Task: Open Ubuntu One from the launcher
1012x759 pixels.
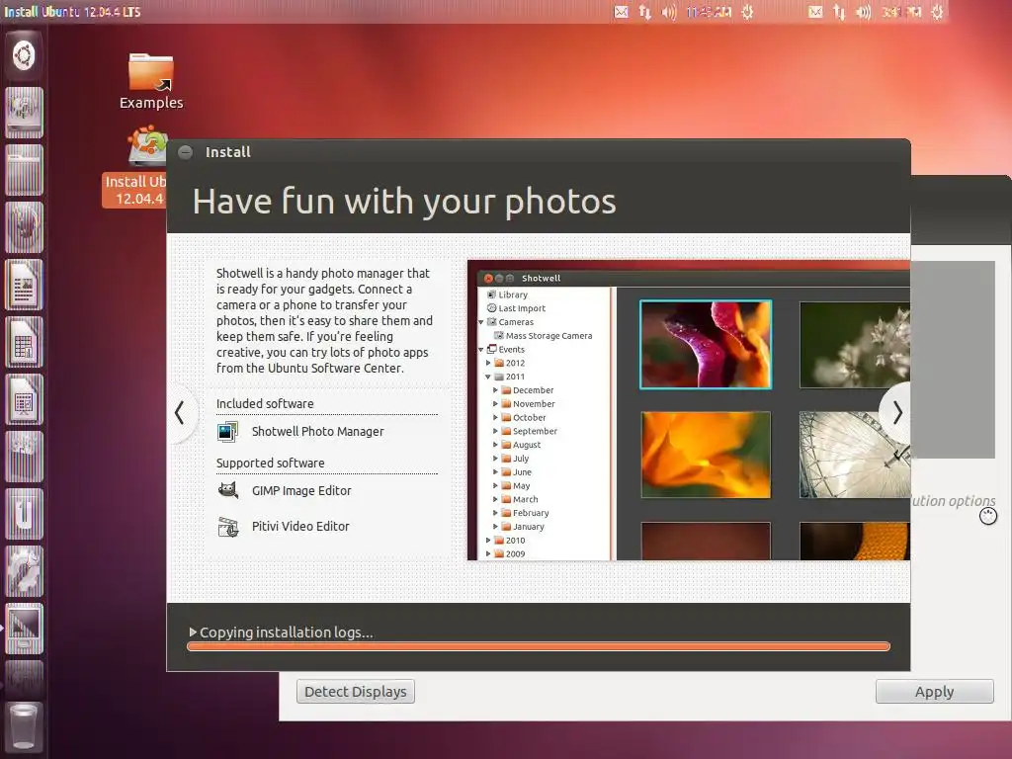Action: 24,514
